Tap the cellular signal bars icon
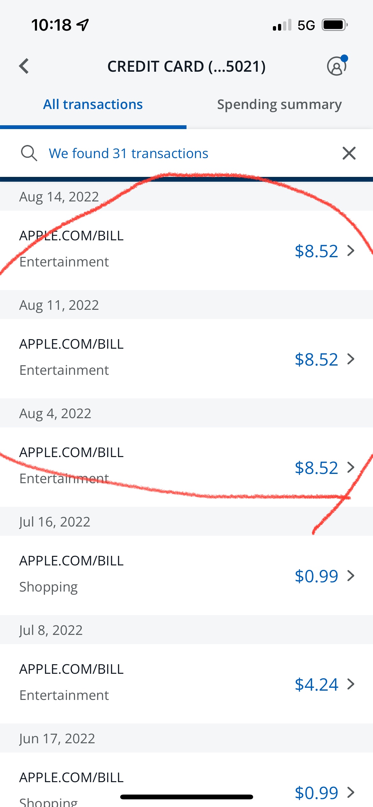 [x=282, y=25]
